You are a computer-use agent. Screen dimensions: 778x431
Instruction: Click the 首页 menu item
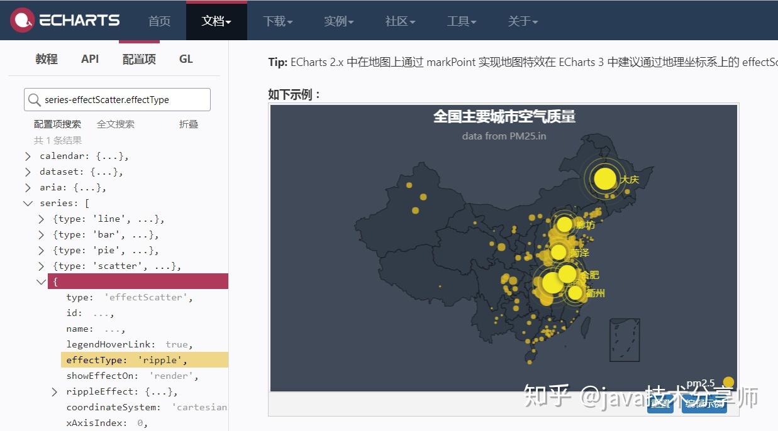(x=159, y=20)
